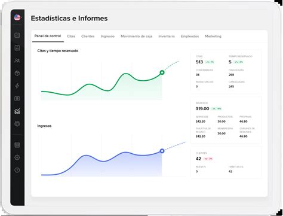Click the membresías value 30.00
Viewport: 283px width, 216px height.
click(222, 133)
